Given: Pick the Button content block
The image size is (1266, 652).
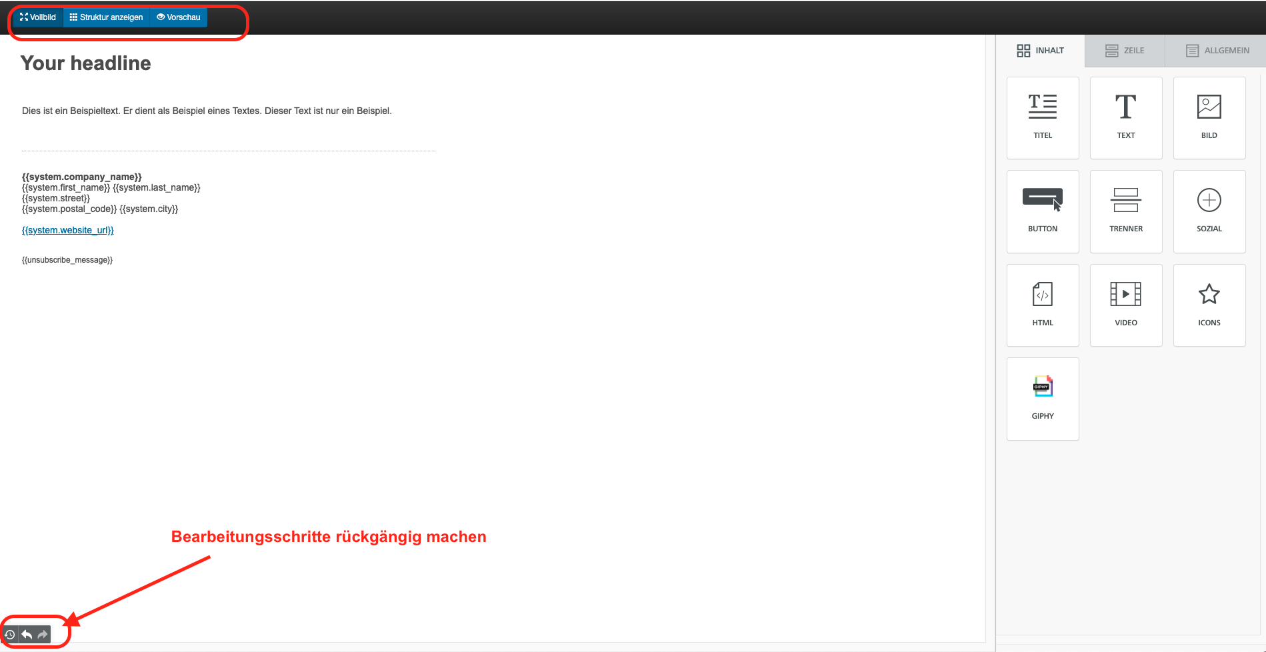Looking at the screenshot, I should pyautogui.click(x=1042, y=211).
